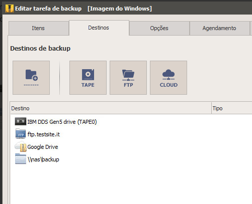The image size is (252, 204).
Task: Go to the Agendamento tab
Action: [219, 28]
